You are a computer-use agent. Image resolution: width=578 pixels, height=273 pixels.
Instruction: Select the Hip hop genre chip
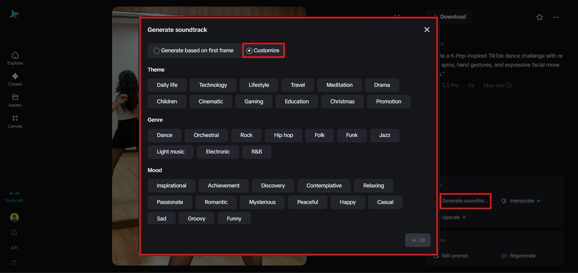click(283, 135)
